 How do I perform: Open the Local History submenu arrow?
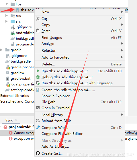(x=122, y=115)
